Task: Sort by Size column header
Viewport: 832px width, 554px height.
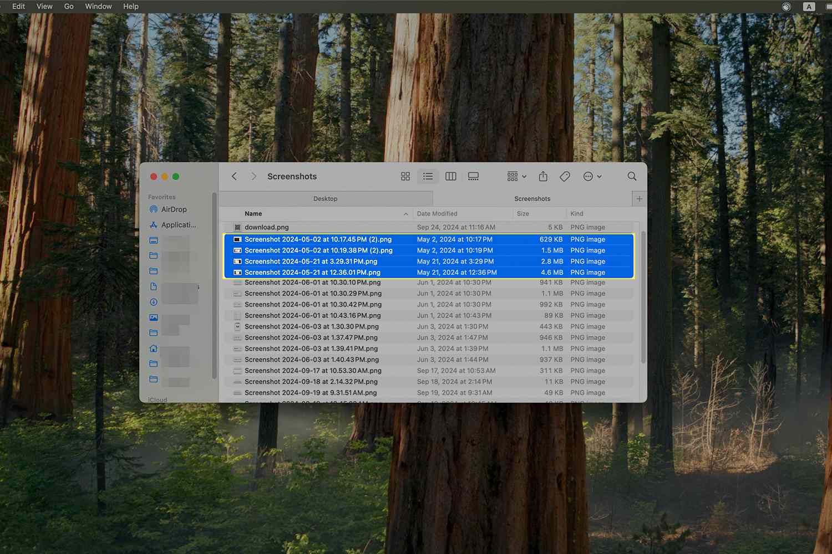Action: (x=523, y=213)
